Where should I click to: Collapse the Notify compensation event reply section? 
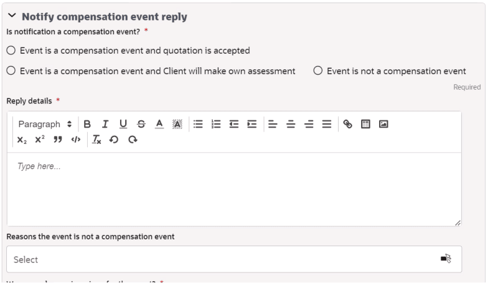[x=12, y=15]
